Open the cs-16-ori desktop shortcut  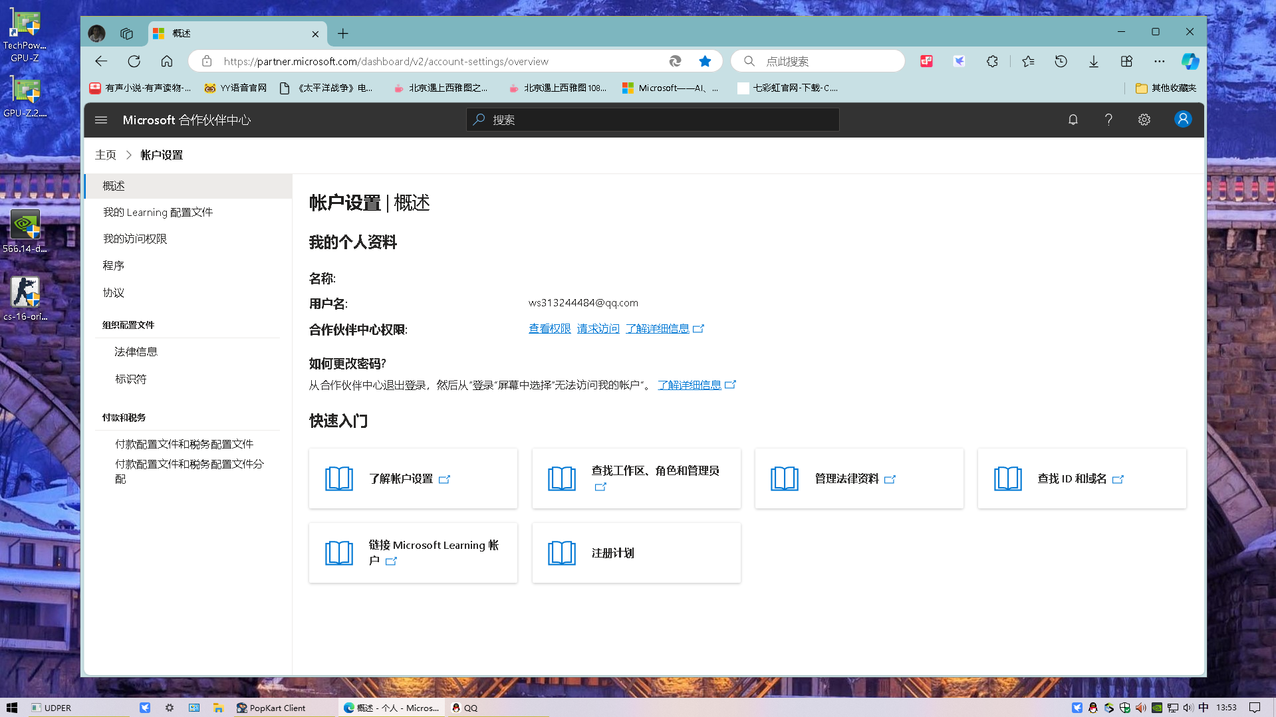coord(25,299)
